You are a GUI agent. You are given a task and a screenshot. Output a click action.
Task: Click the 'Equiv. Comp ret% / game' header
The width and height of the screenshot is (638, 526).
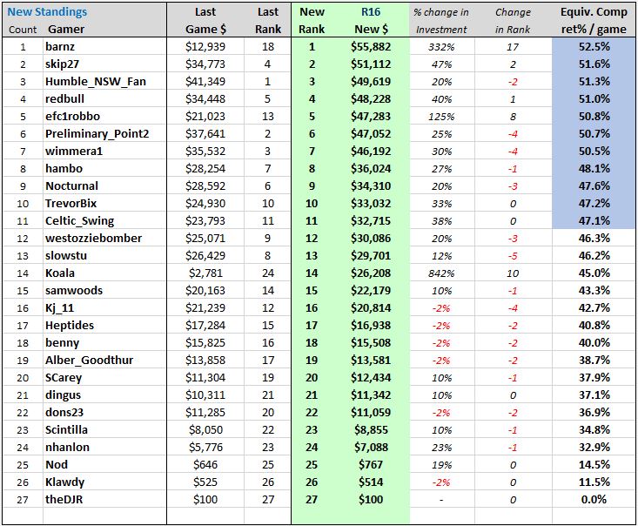click(x=594, y=21)
